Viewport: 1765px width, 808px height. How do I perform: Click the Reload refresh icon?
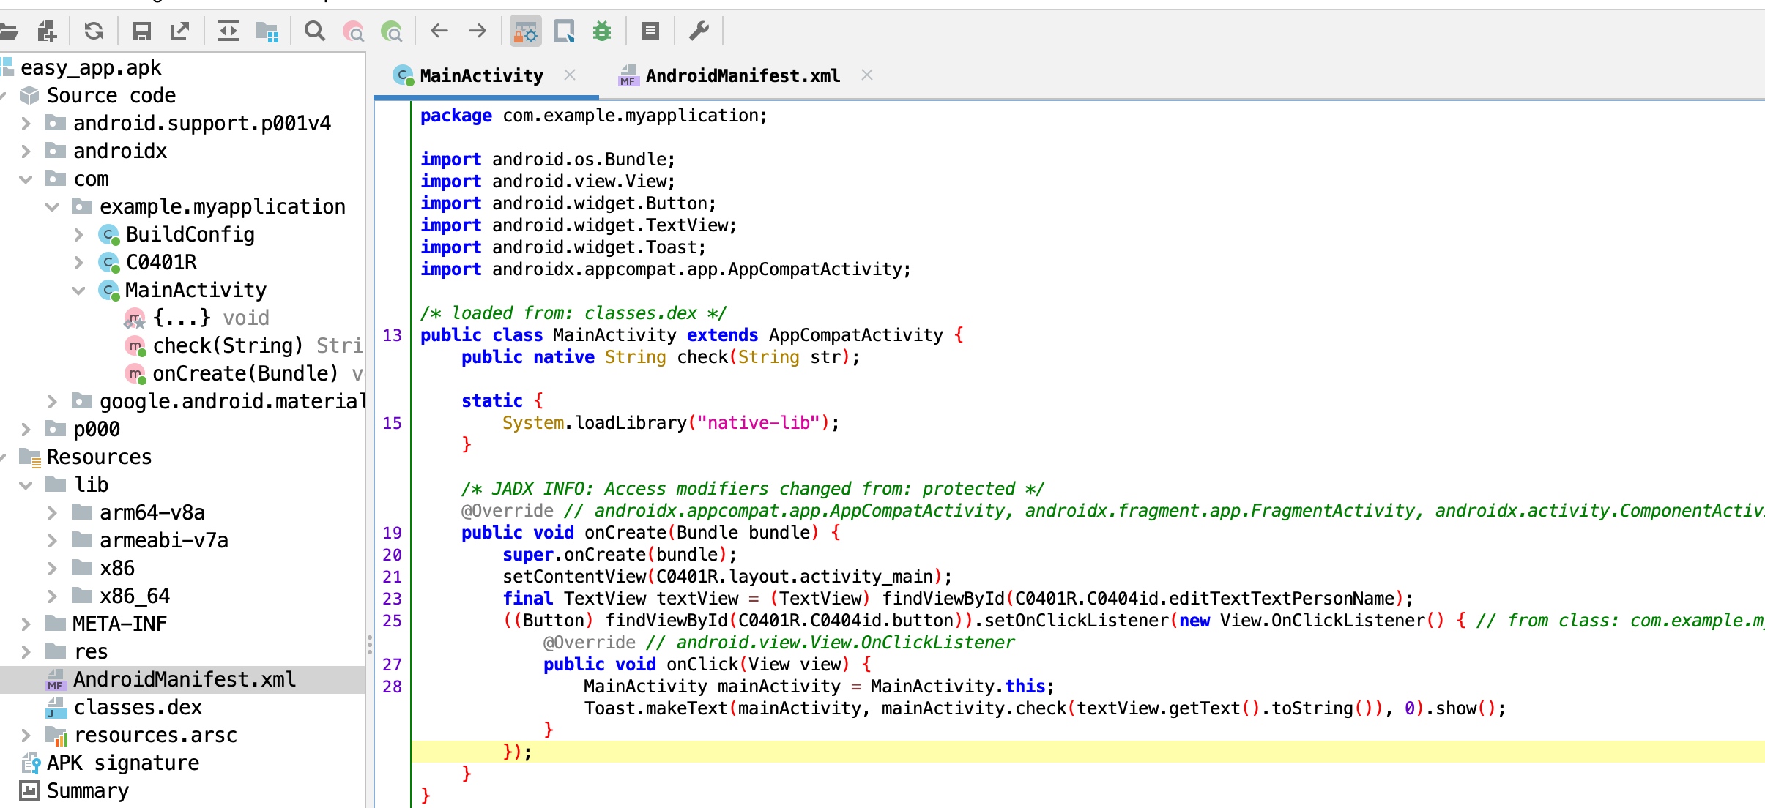pyautogui.click(x=94, y=31)
